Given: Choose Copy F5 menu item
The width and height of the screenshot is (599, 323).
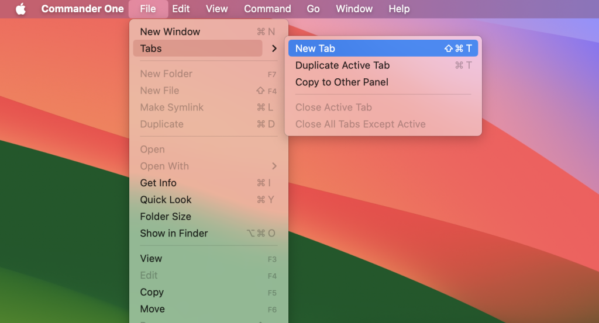Looking at the screenshot, I should click(x=209, y=291).
